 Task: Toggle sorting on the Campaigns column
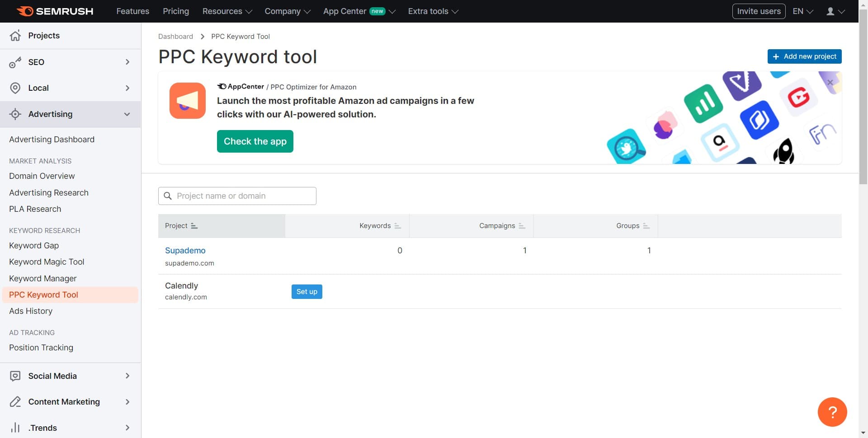[521, 226]
